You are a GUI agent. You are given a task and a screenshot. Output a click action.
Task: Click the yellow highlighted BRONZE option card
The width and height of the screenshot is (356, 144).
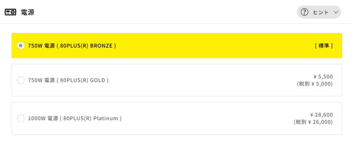click(209, 45)
